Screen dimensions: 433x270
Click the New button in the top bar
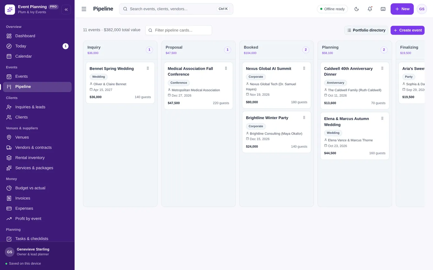[402, 9]
